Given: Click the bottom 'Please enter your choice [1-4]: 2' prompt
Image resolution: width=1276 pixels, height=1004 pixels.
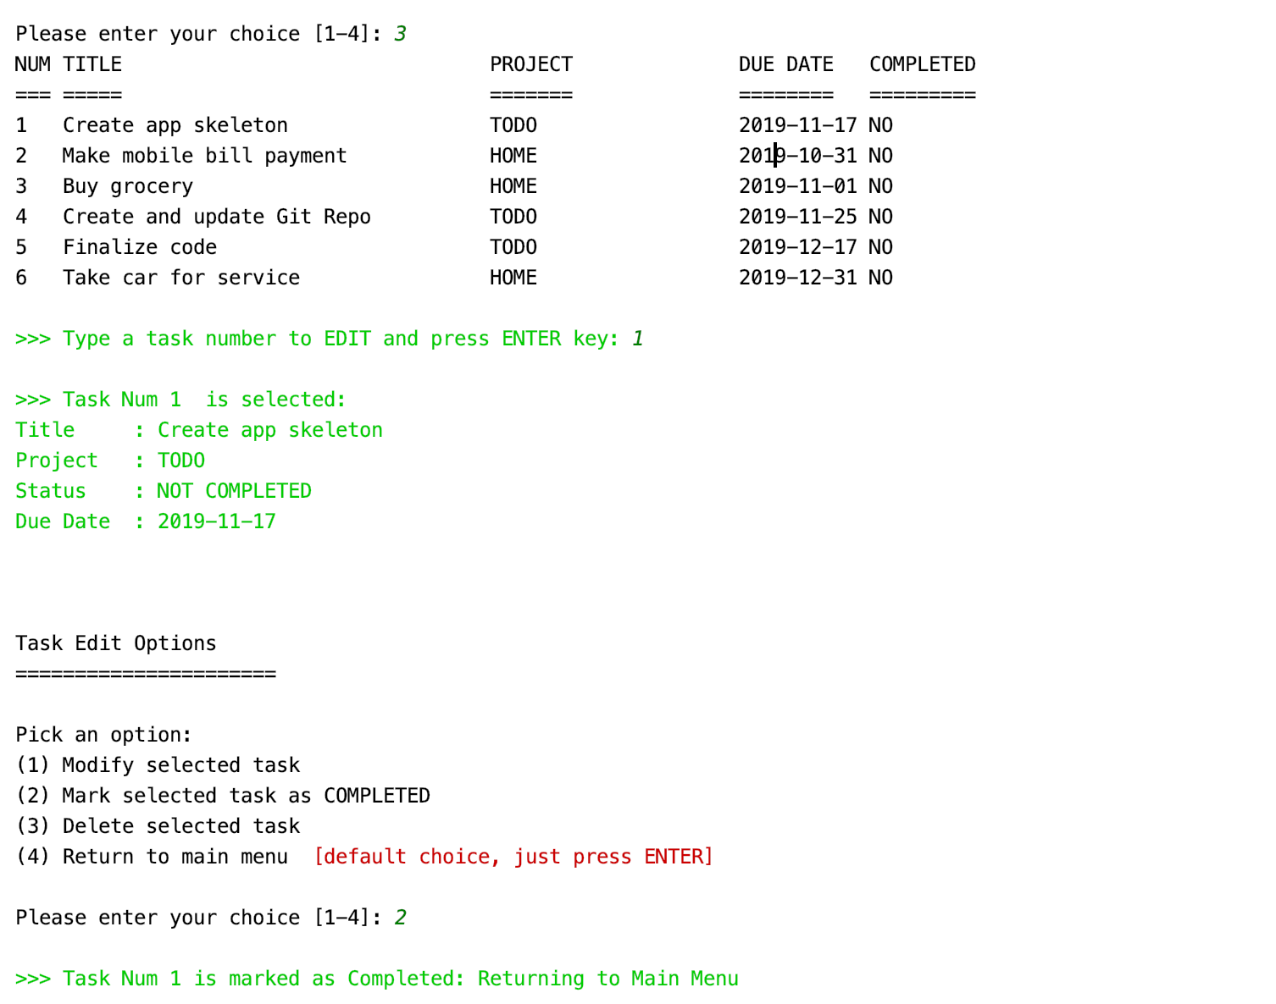Looking at the screenshot, I should coord(211,918).
